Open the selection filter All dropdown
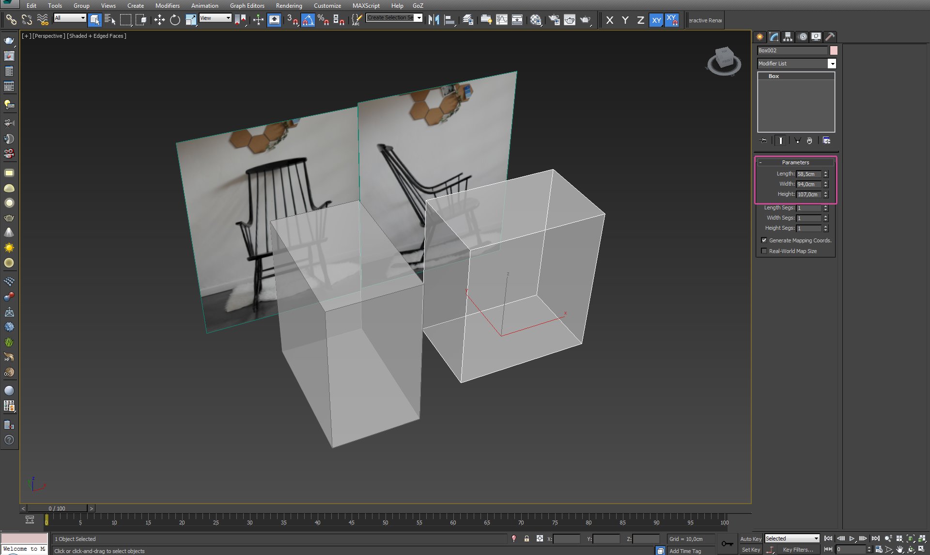This screenshot has width=930, height=555. (70, 18)
